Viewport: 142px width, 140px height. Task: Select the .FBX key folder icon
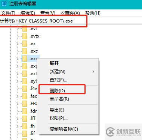pyautogui.click(x=25, y=104)
